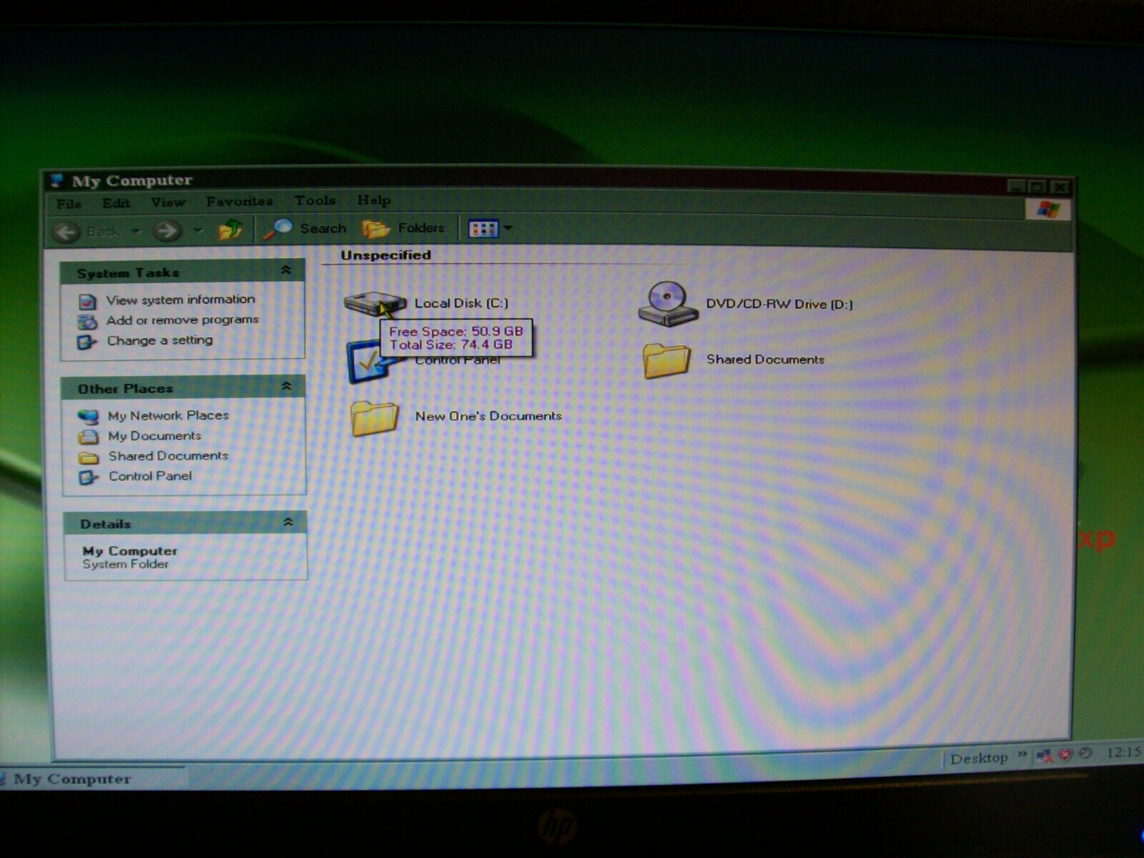Click the red security shield tray icon
Screen dimensions: 1144x858
pos(1065,754)
